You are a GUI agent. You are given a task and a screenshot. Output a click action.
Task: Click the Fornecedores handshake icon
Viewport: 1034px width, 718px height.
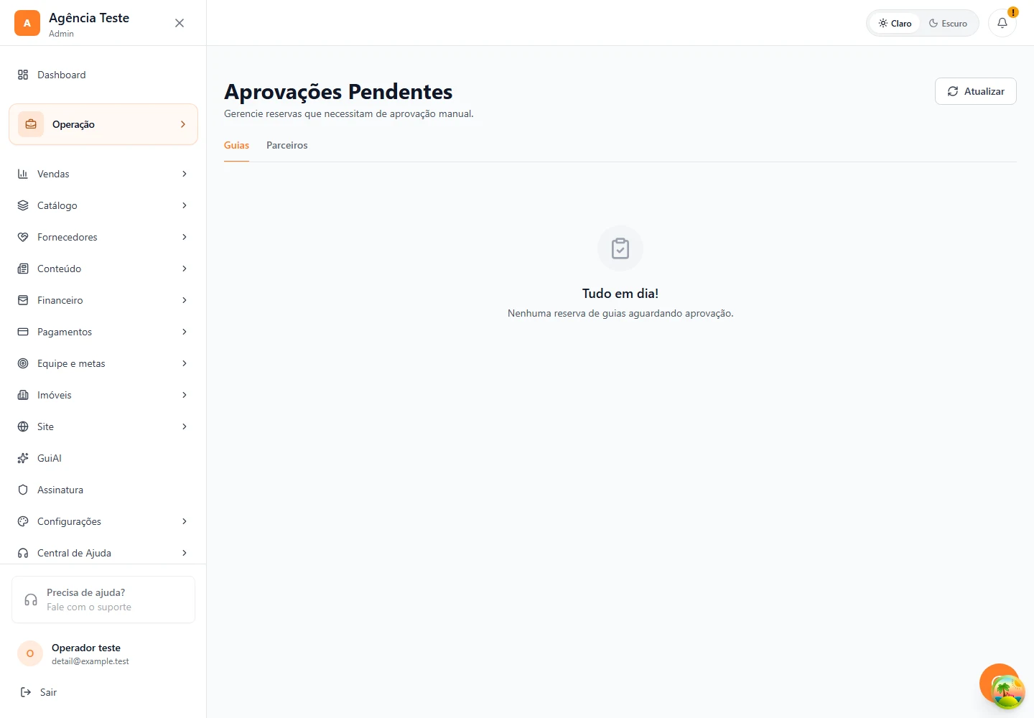click(x=23, y=237)
